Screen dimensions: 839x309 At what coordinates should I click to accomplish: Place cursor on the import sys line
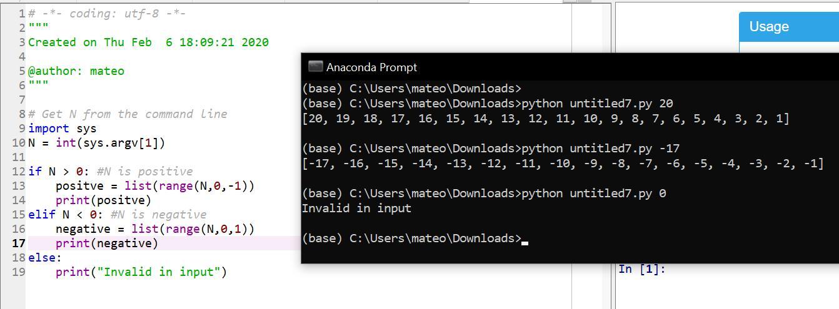(62, 129)
